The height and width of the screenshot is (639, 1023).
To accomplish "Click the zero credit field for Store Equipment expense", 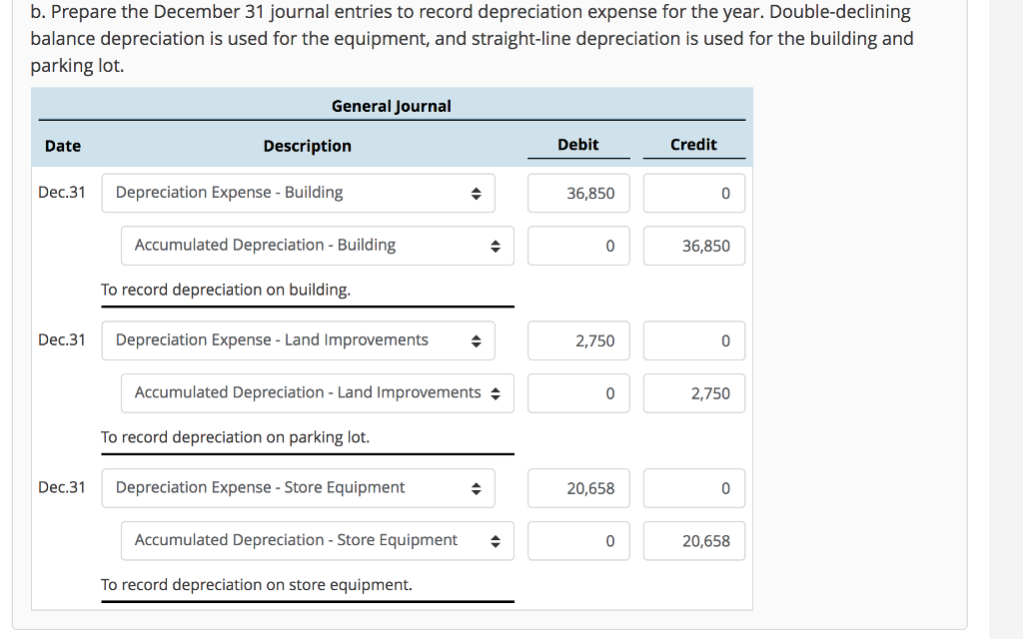I will (x=694, y=487).
